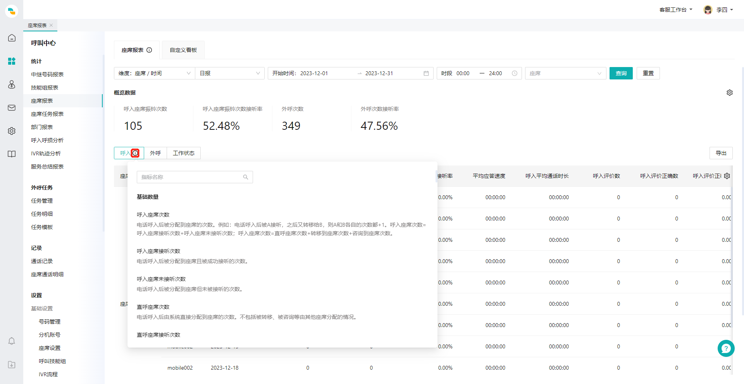Image resolution: width=744 pixels, height=384 pixels.
Task: Click the 呼入座席接听次数 metric heading
Action: 158,251
